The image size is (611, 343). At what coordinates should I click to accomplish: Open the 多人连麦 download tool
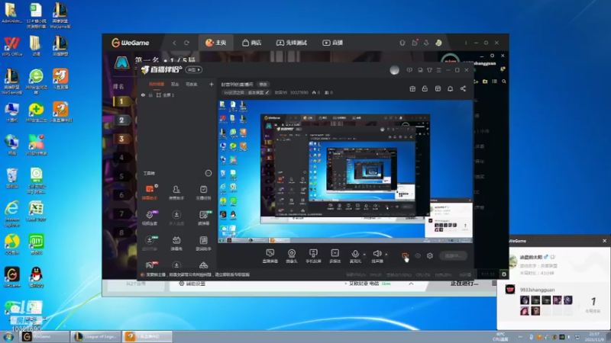pos(176,218)
